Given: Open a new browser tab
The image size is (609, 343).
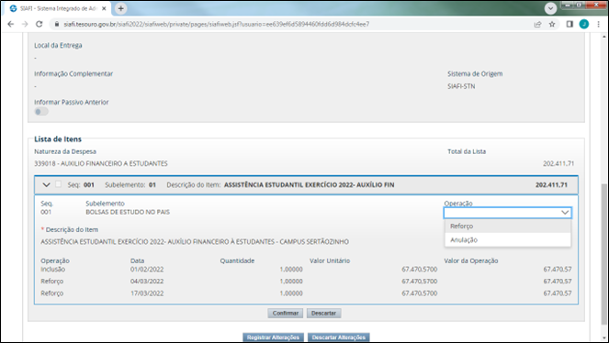Looking at the screenshot, I should [121, 8].
